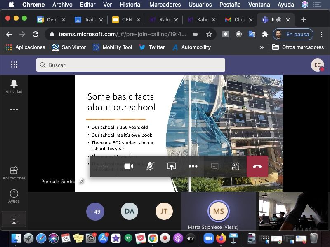Screen dimensions: 330x247
Task: Open Apple TV from the dock
Action: click(x=191, y=238)
